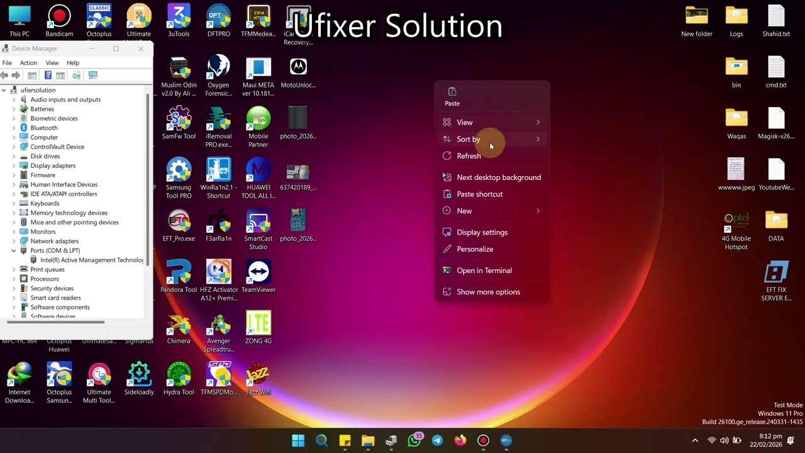The height and width of the screenshot is (453, 805).
Task: Click Paste icon in the context menu
Action: pyautogui.click(x=452, y=97)
